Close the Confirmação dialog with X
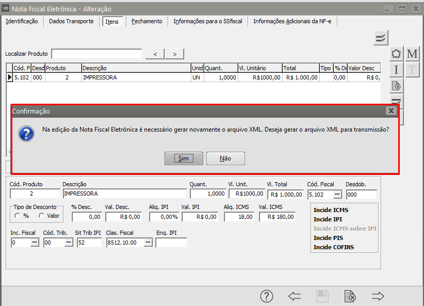The height and width of the screenshot is (306, 424). click(x=391, y=111)
